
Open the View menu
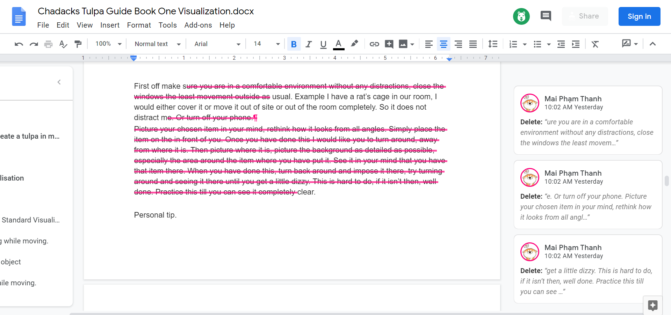[x=85, y=25]
